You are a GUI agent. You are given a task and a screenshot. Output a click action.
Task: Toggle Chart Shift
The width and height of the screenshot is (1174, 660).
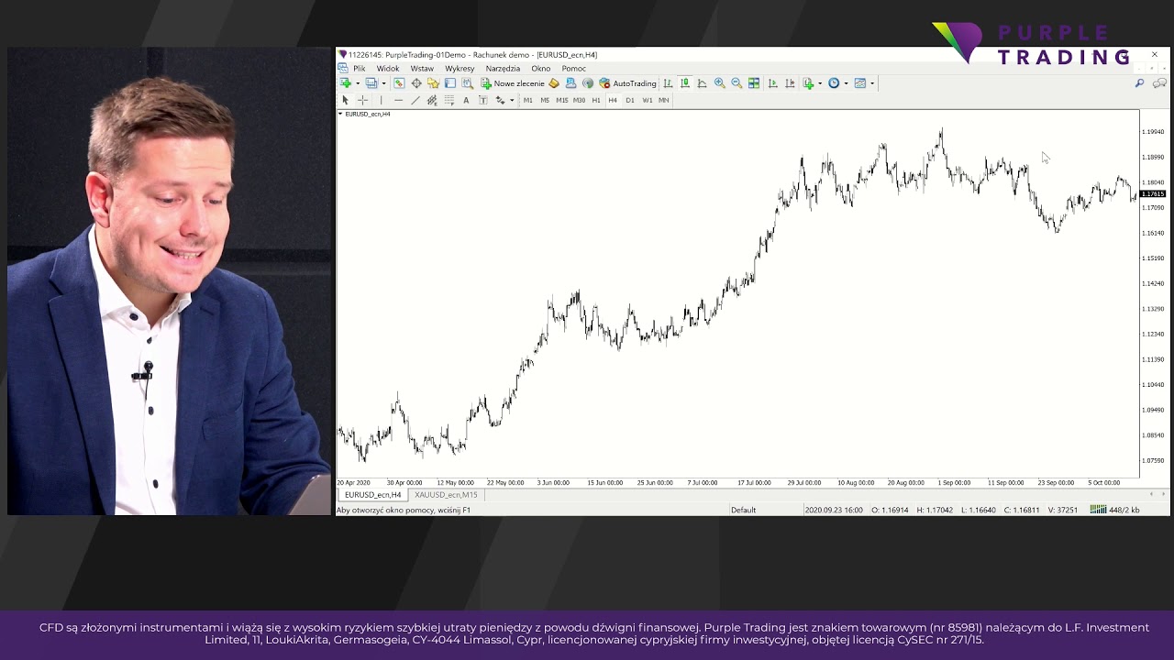click(x=790, y=83)
